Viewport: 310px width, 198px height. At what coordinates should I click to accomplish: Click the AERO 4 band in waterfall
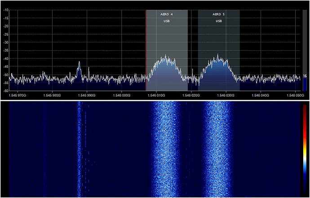[166, 149]
